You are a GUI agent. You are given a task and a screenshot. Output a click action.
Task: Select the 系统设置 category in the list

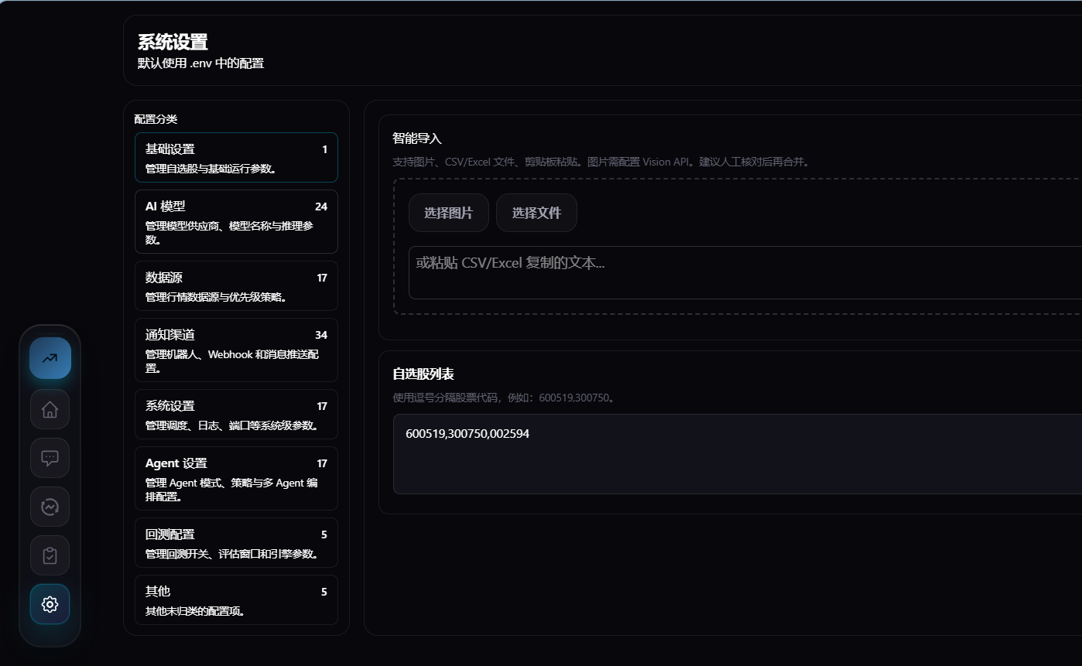[235, 414]
